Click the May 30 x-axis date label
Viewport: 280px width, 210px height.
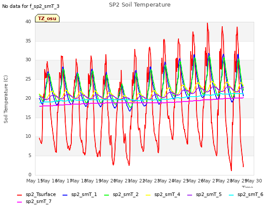pos(254,181)
